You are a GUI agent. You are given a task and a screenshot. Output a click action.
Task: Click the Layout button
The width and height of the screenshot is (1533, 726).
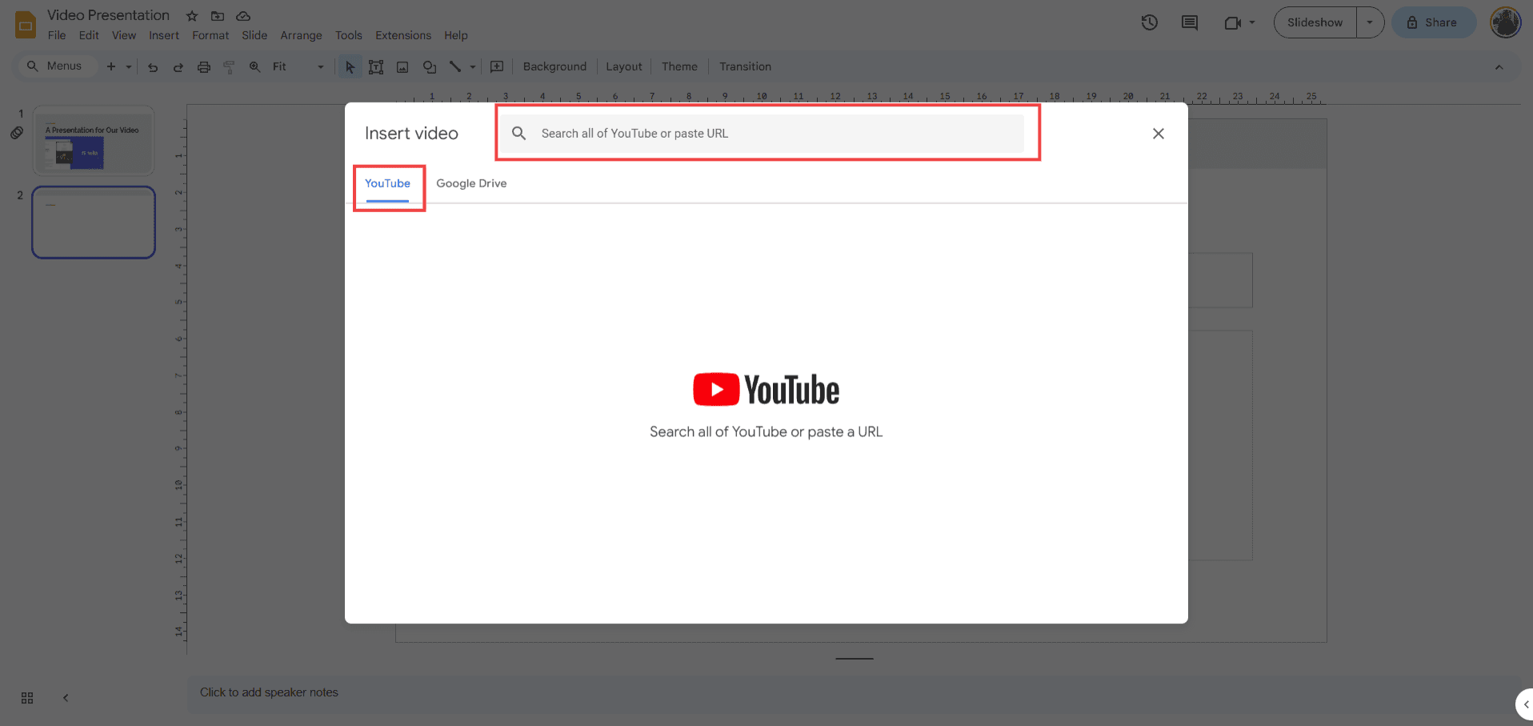pos(623,66)
